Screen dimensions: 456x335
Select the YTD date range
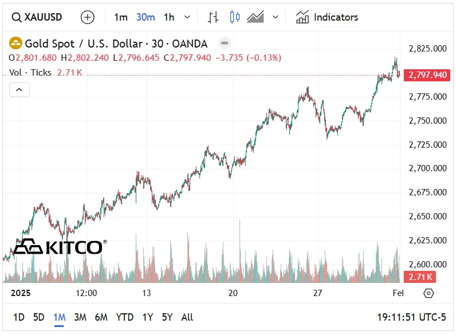[124, 317]
